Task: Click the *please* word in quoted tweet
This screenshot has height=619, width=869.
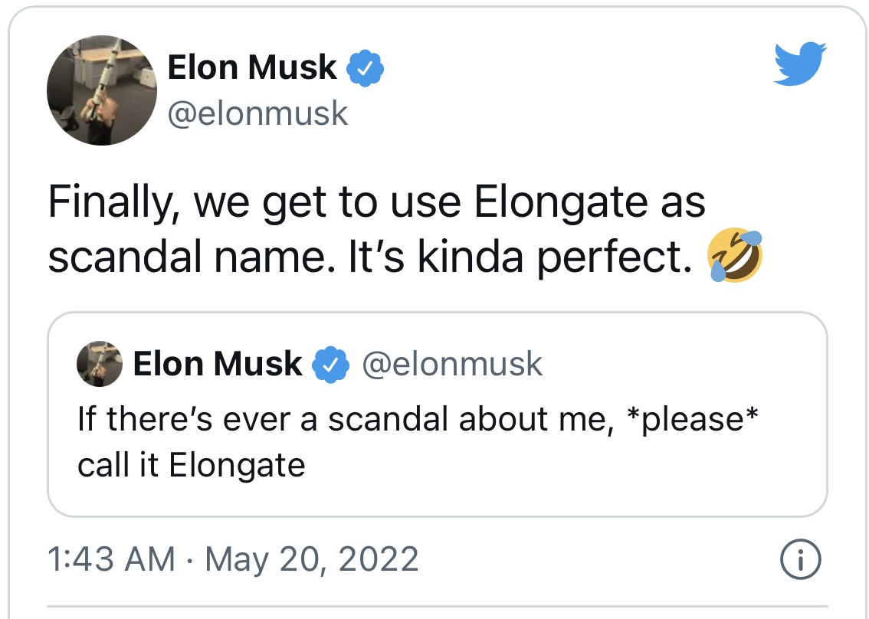Action: click(x=691, y=420)
